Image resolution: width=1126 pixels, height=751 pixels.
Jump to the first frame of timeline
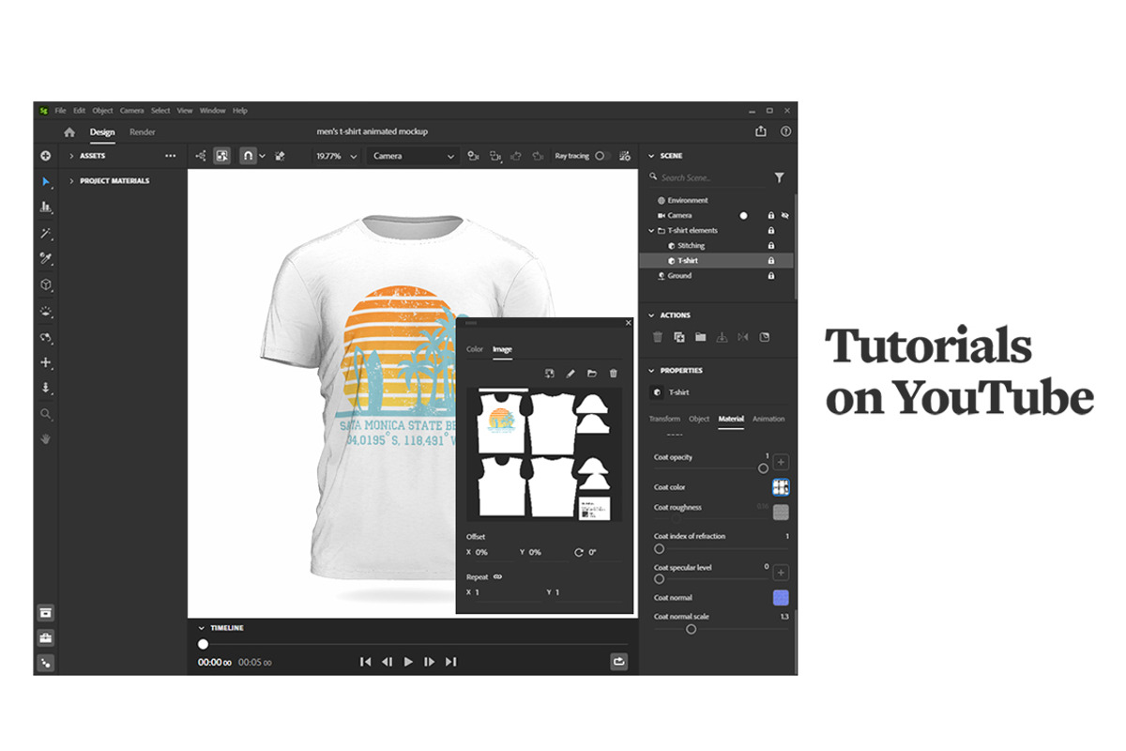point(365,662)
